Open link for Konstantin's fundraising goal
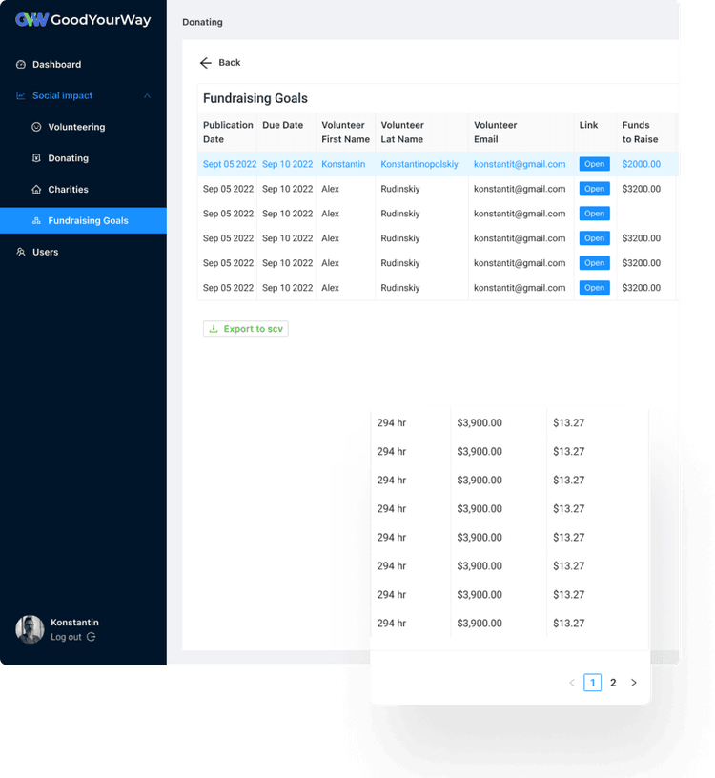The width and height of the screenshot is (715, 778). pos(594,164)
